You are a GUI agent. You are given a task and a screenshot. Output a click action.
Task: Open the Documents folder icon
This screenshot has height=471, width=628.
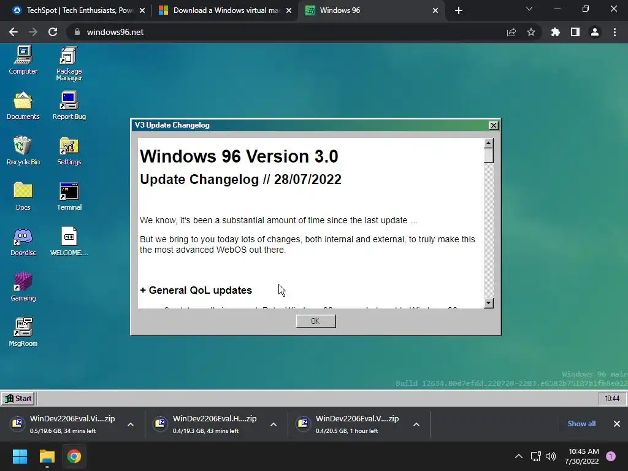tap(23, 105)
